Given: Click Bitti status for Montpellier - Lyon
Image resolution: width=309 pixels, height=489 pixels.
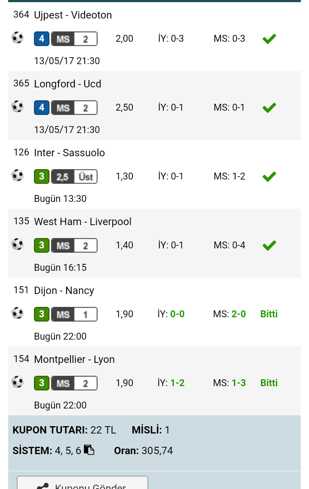Looking at the screenshot, I should [269, 383].
